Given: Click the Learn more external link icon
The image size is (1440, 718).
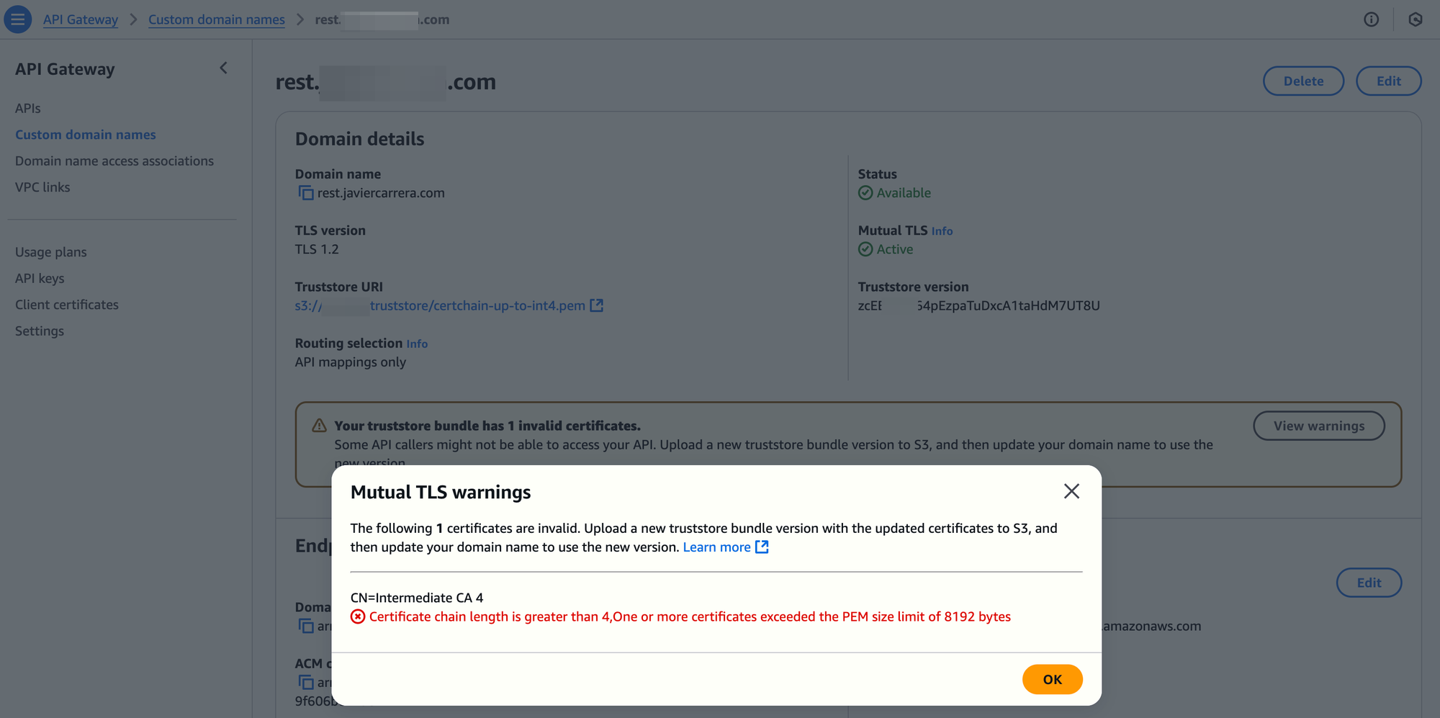Looking at the screenshot, I should click(762, 547).
